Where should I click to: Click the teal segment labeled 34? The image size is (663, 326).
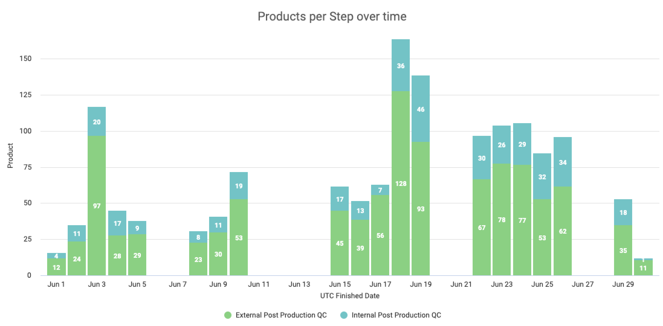click(563, 162)
